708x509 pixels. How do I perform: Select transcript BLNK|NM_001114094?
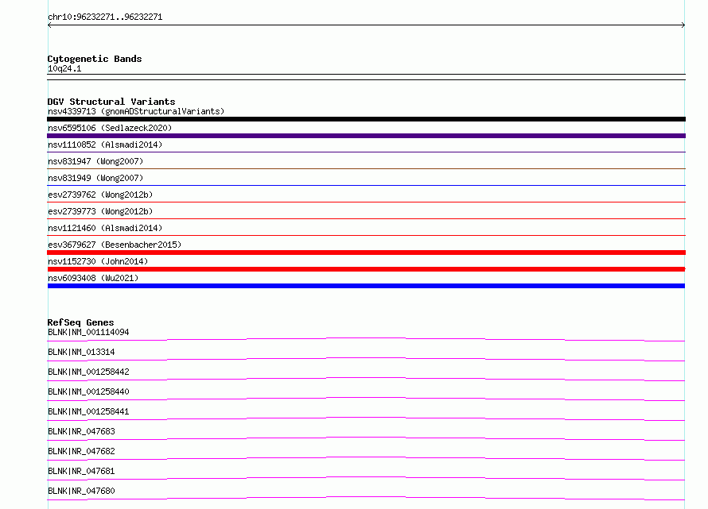click(88, 332)
